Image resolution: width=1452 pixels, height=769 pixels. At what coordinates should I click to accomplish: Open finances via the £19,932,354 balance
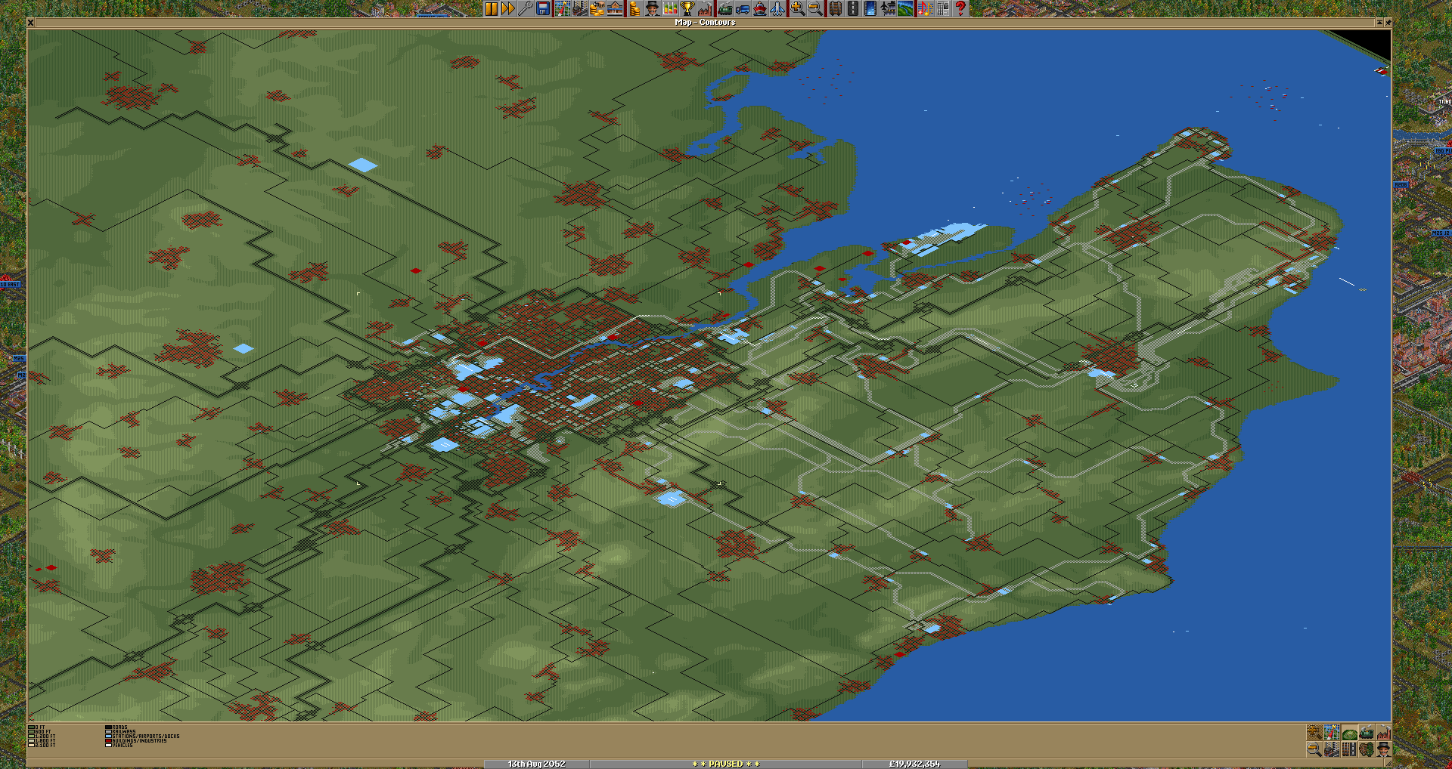914,764
